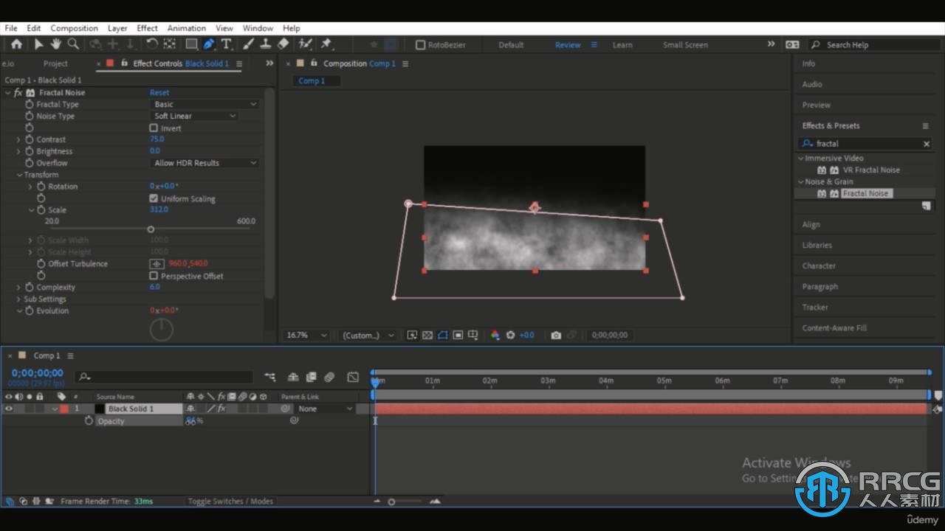Click the timeline zoom slider handle
Screen dimensions: 945x531
tap(391, 502)
